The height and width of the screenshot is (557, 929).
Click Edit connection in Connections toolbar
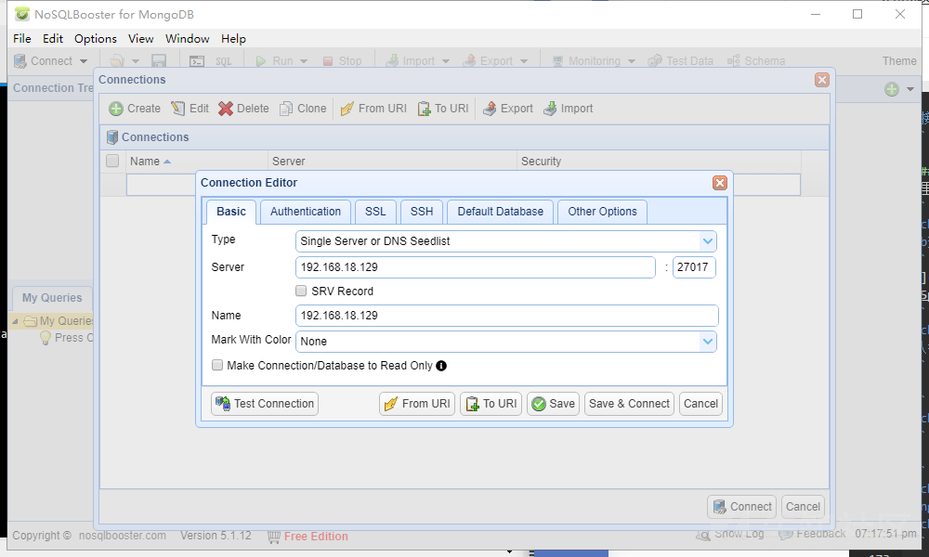(190, 109)
